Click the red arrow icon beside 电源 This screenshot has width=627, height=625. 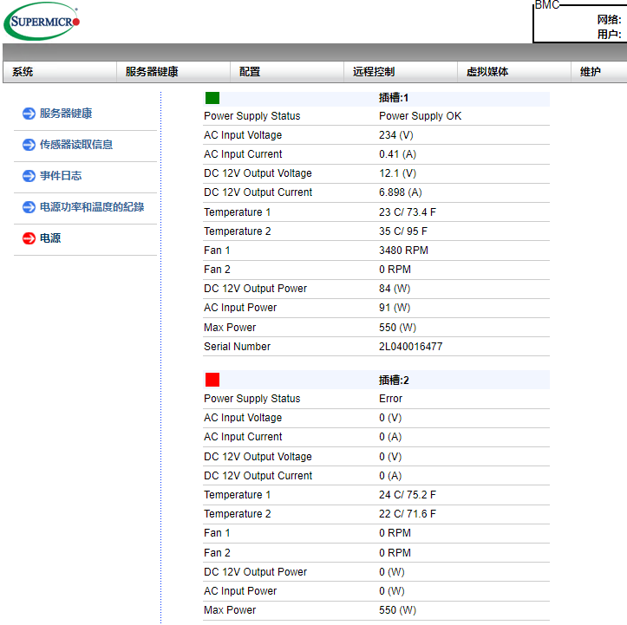[29, 238]
